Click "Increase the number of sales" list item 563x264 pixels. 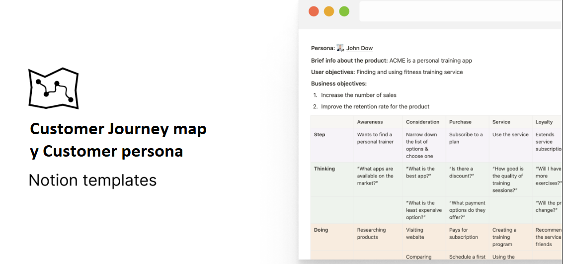click(x=359, y=95)
